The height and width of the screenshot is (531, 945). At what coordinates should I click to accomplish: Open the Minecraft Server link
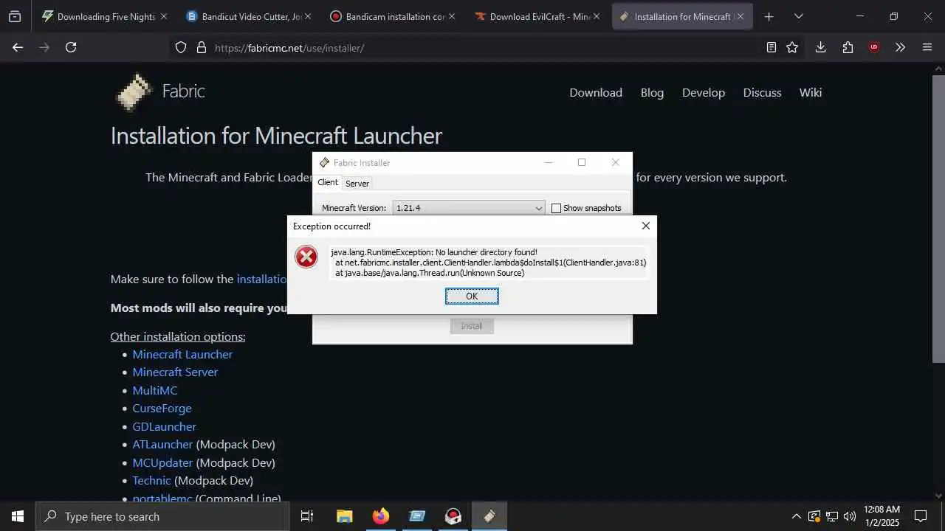pos(175,372)
